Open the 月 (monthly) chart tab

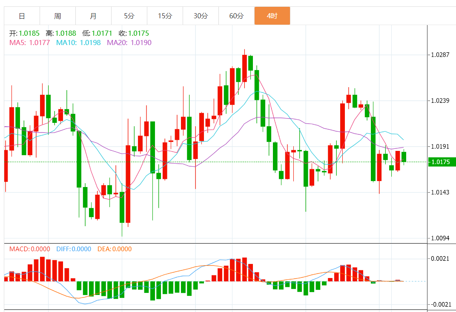(x=93, y=16)
